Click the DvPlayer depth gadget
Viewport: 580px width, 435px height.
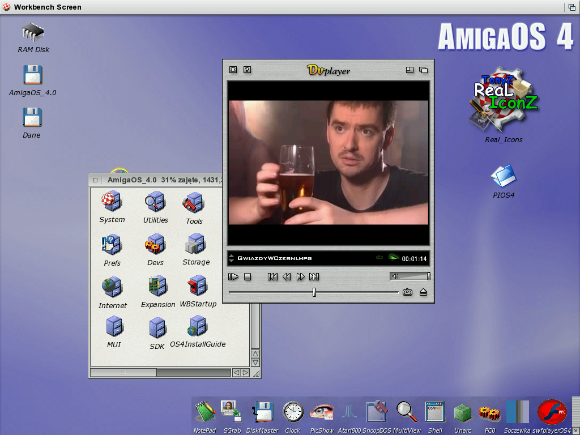(424, 70)
